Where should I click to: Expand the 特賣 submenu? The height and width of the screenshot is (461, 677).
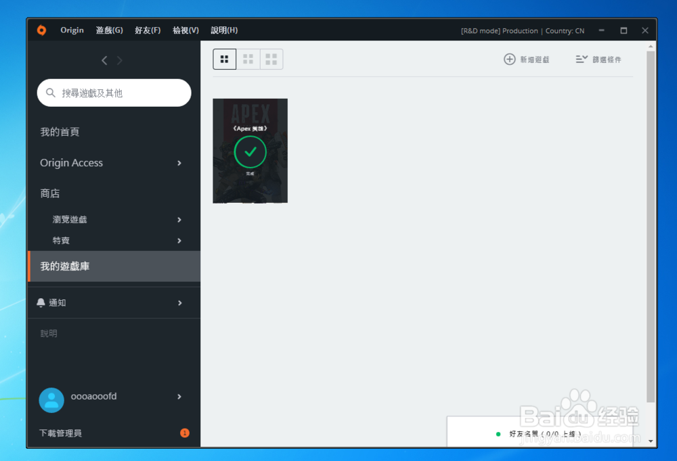[x=179, y=241]
